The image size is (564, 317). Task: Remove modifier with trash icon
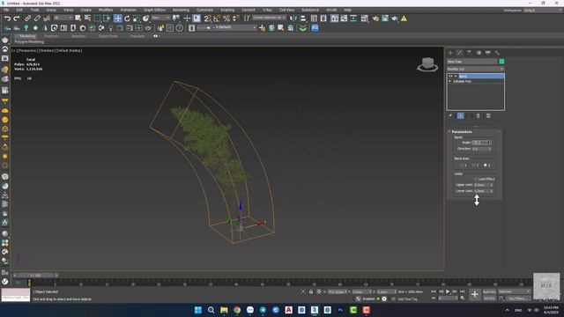click(479, 115)
